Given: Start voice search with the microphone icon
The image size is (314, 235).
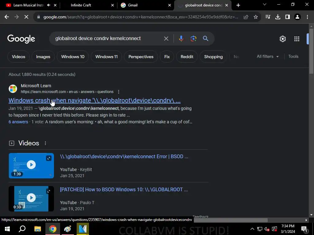Looking at the screenshot, I should point(181,39).
